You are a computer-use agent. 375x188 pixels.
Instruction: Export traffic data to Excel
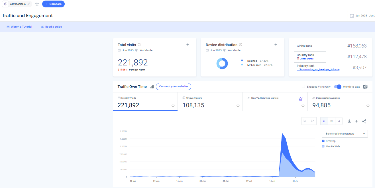click(365, 87)
